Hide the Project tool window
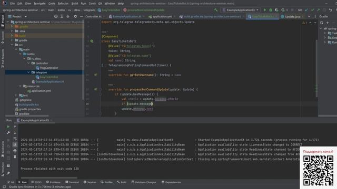337x189 pixels. pyautogui.click(x=81, y=16)
